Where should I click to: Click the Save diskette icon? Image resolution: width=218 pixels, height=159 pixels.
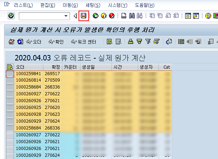click(84, 16)
